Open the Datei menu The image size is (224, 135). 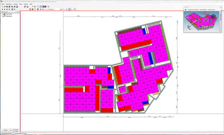[x=3, y=4]
